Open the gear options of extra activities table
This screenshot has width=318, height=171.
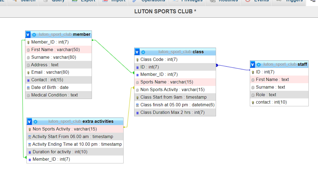(x=35, y=122)
